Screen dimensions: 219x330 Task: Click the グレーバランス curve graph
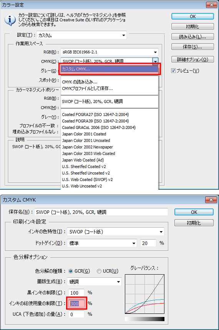tap(144, 294)
